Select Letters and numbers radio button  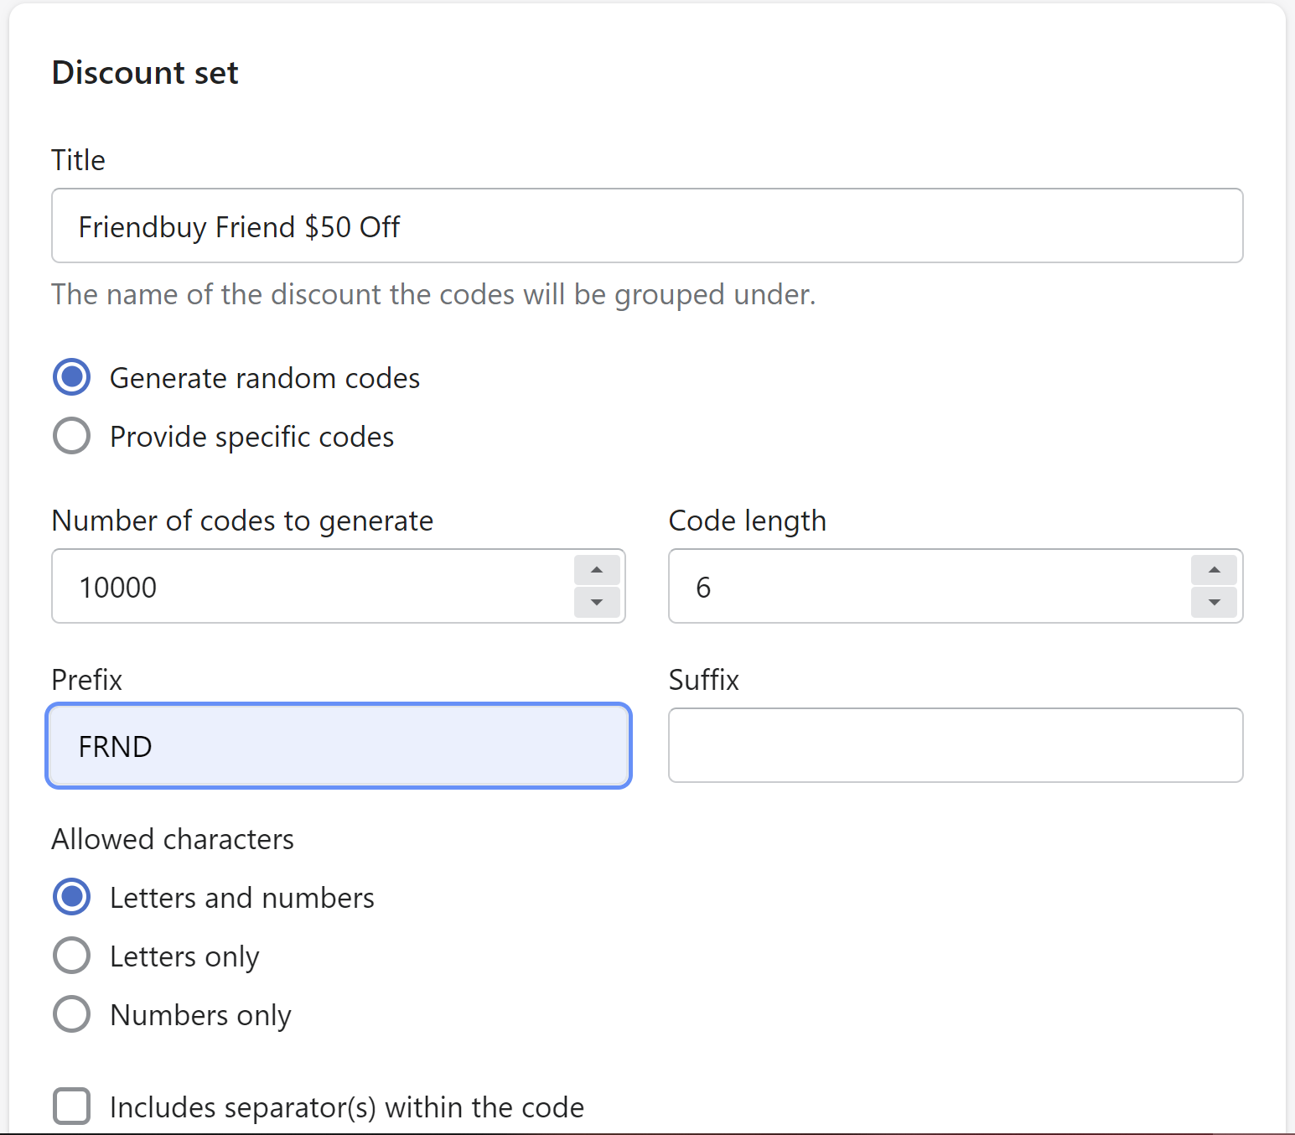[x=72, y=897]
